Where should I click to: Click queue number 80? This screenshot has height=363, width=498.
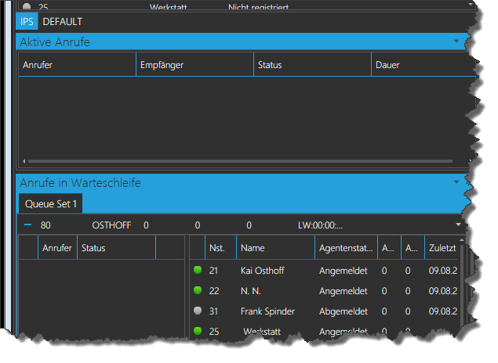tap(45, 225)
